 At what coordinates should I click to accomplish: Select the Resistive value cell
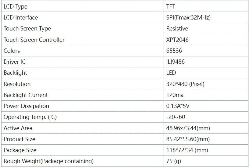pyautogui.click(x=177, y=29)
